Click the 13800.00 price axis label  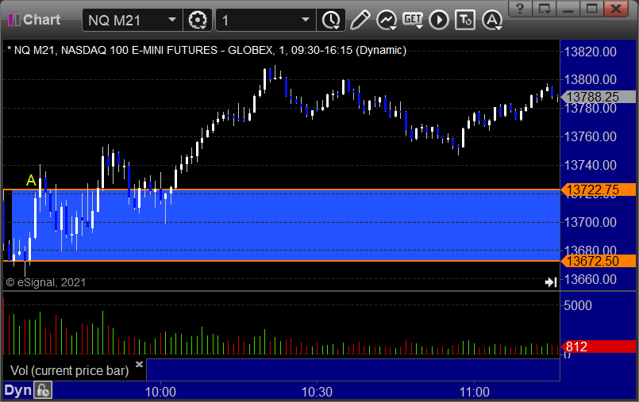[x=590, y=79]
